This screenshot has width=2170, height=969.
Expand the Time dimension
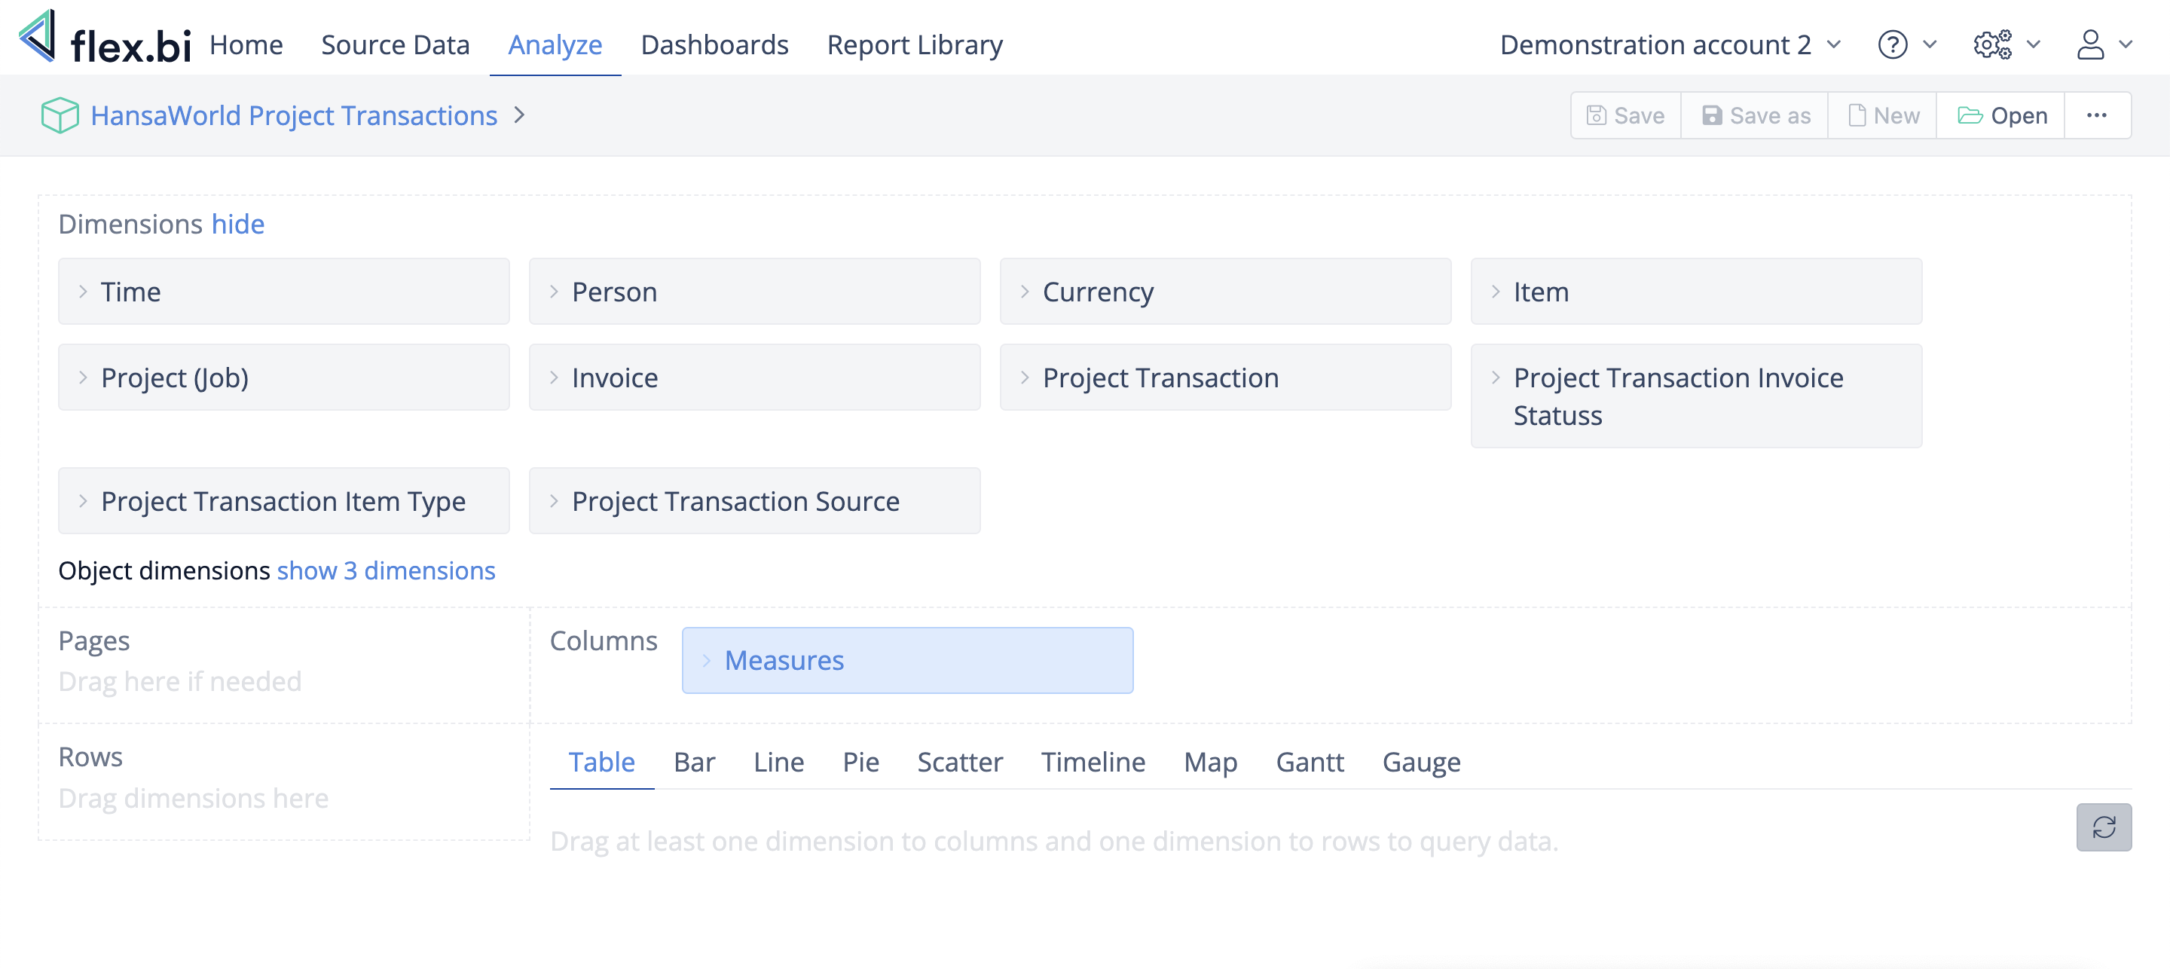coord(84,292)
